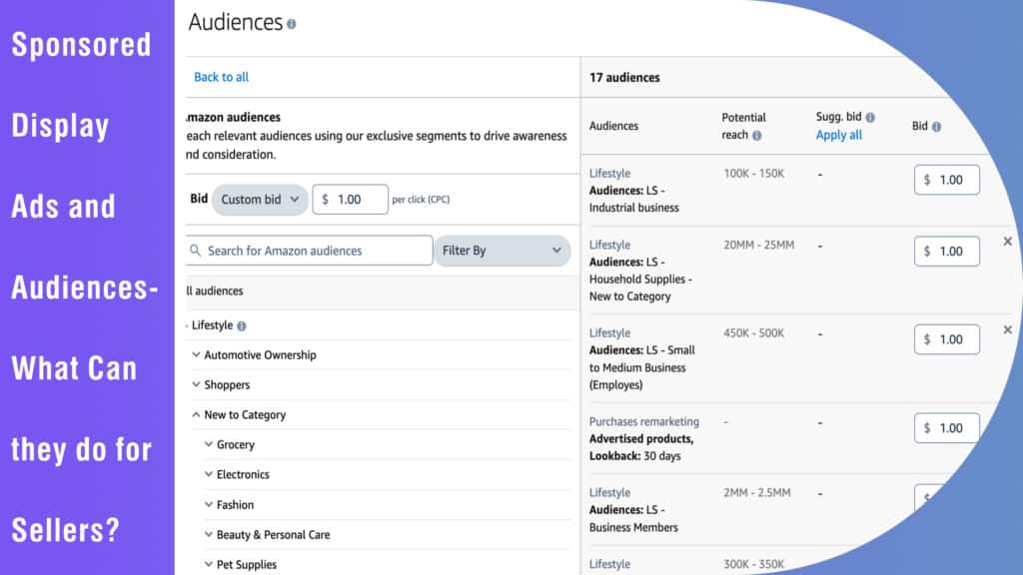Viewport: 1023px width, 575px height.
Task: Click the 450K - 500K reach value
Action: [753, 333]
